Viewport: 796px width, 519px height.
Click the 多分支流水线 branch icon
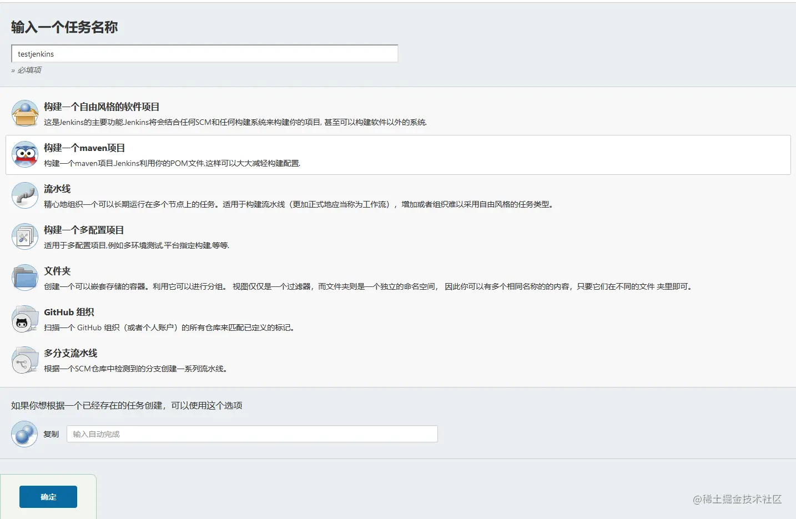coord(25,360)
